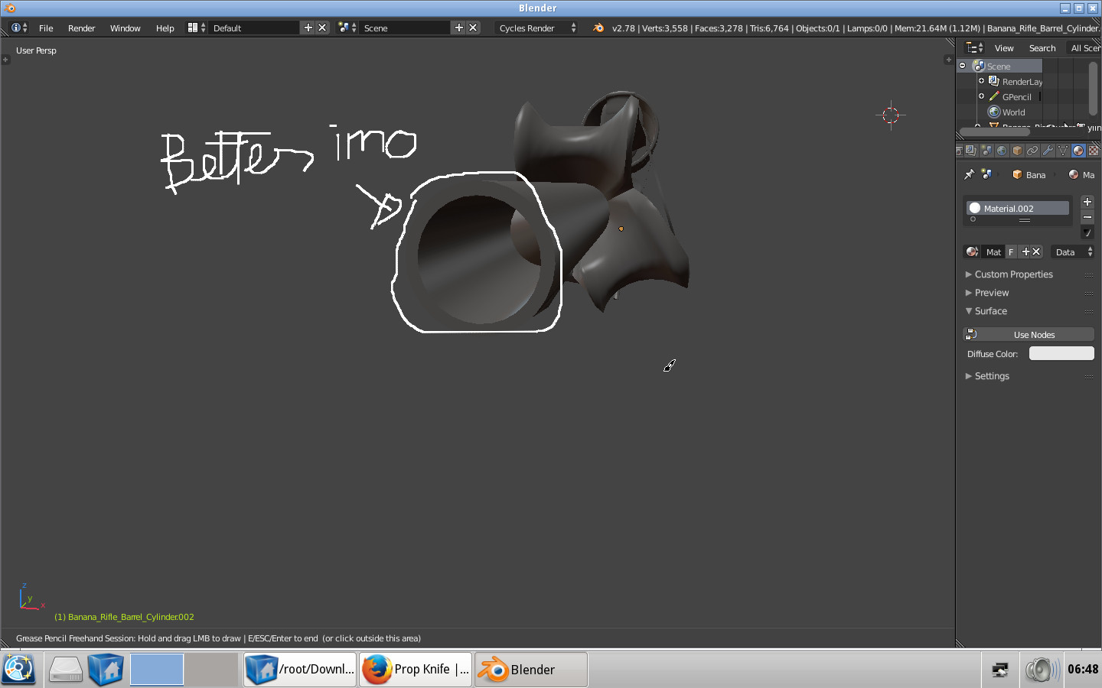This screenshot has width=1102, height=688.
Task: Toggle fake user F for material
Action: coord(1011,252)
